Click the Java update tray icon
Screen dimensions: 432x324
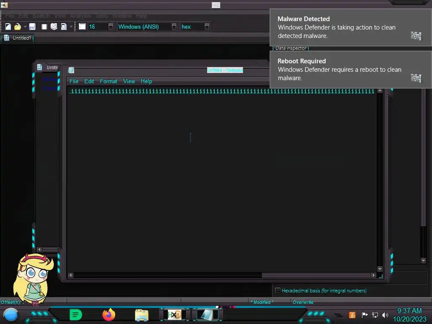pos(352,315)
